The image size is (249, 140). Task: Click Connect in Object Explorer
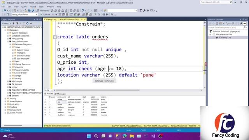click(6, 23)
